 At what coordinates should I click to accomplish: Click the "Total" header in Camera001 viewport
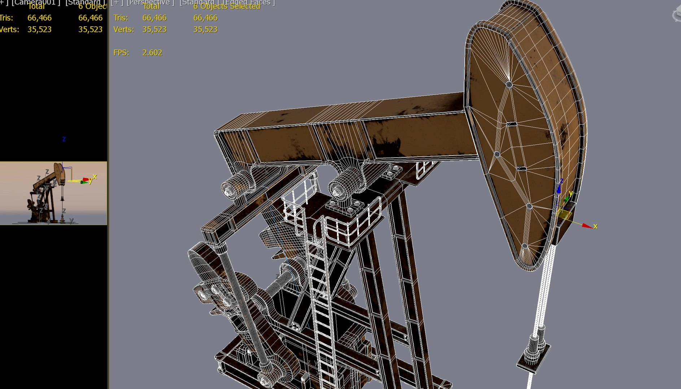[36, 6]
